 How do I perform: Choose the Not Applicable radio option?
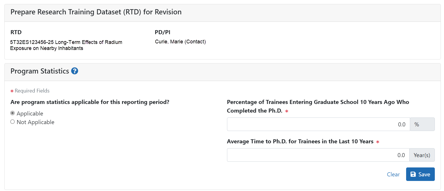pyautogui.click(x=12, y=122)
